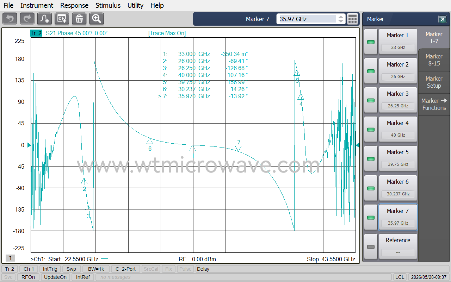Click the Stop 43.5500 GHz label
This screenshot has width=451, height=282.
pyautogui.click(x=331, y=259)
